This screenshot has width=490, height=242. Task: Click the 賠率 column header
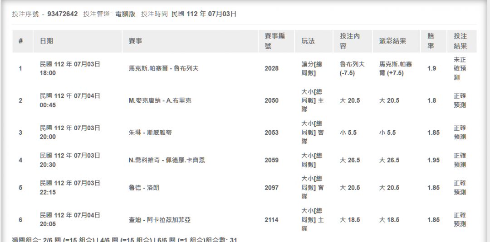click(x=431, y=41)
